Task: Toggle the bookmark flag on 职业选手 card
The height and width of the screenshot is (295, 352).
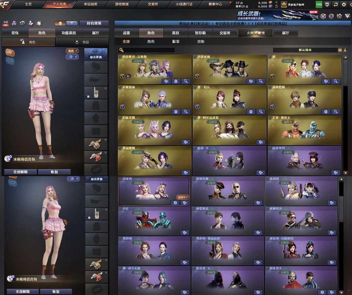Action: pyautogui.click(x=267, y=268)
